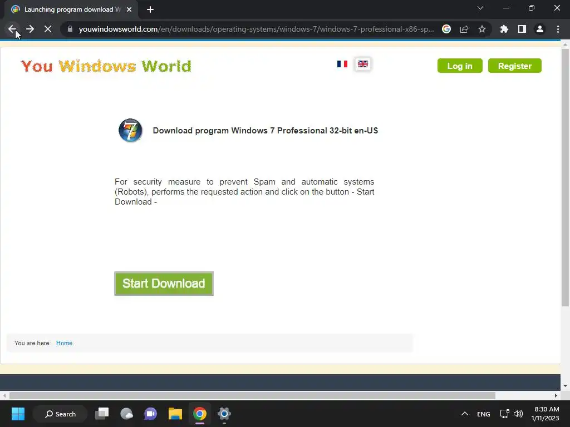The width and height of the screenshot is (570, 427).
Task: Open the Windows Start menu
Action: tap(18, 414)
